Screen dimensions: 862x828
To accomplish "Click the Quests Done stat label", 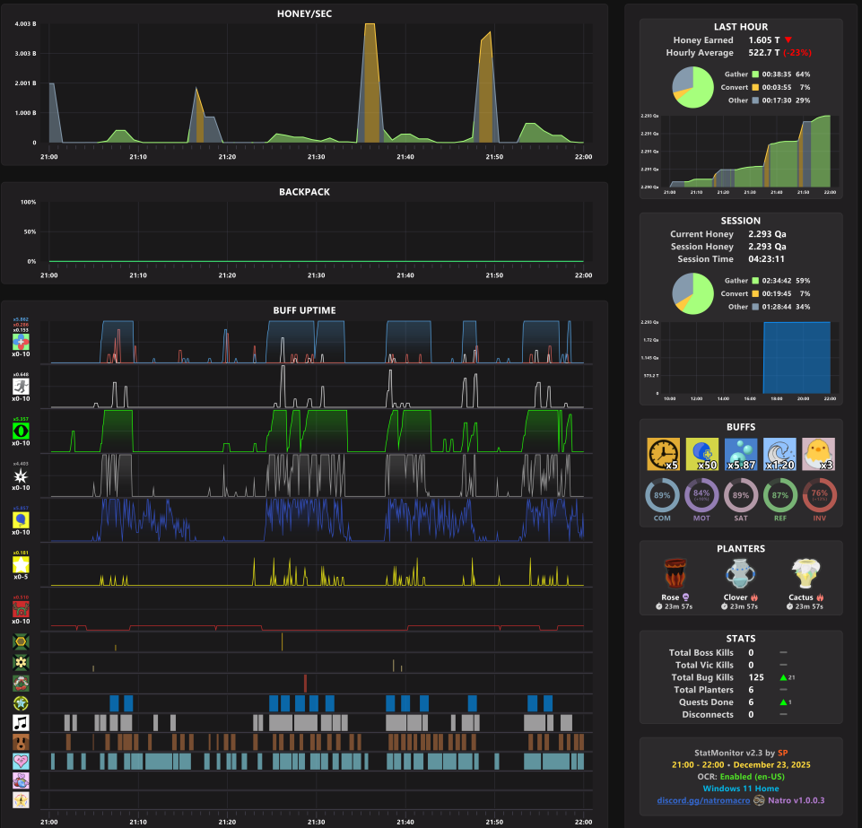I will 706,702.
